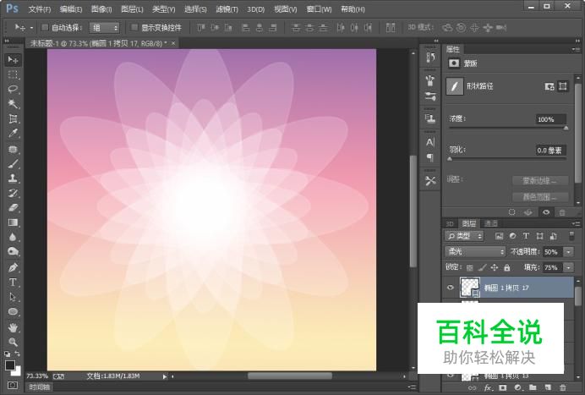Select the Rectangular Marquee tool

pyautogui.click(x=13, y=74)
